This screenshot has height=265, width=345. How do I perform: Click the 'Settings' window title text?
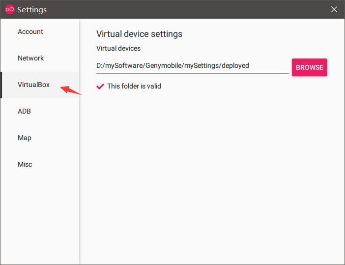click(32, 10)
